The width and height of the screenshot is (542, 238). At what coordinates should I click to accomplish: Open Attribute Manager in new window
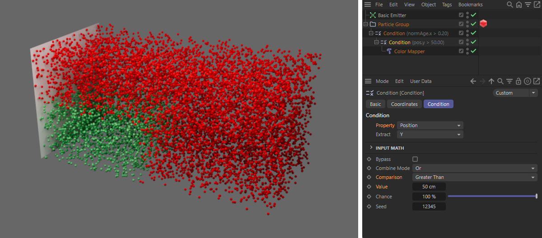[x=536, y=81]
